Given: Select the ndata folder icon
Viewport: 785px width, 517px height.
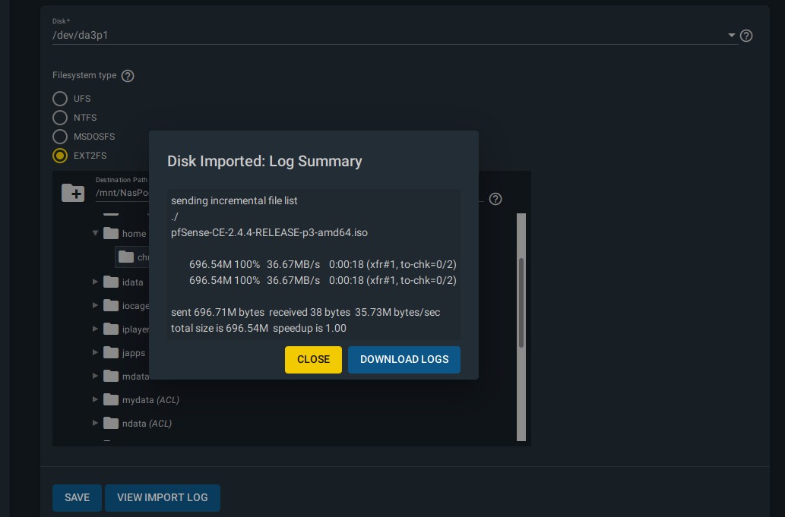Looking at the screenshot, I should point(111,423).
